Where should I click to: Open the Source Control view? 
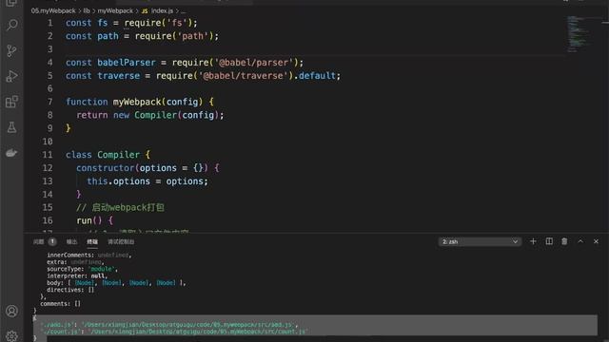[x=11, y=50]
